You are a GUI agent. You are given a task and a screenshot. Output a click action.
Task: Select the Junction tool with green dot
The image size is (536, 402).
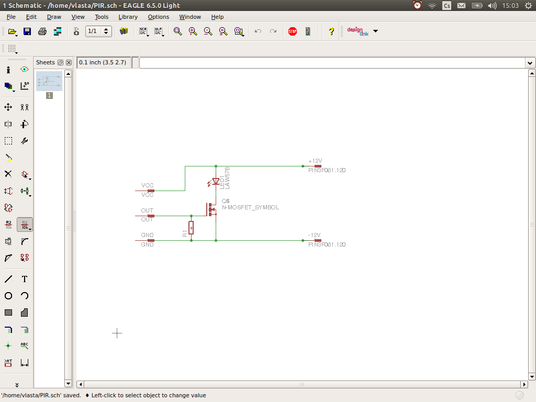[x=8, y=345]
